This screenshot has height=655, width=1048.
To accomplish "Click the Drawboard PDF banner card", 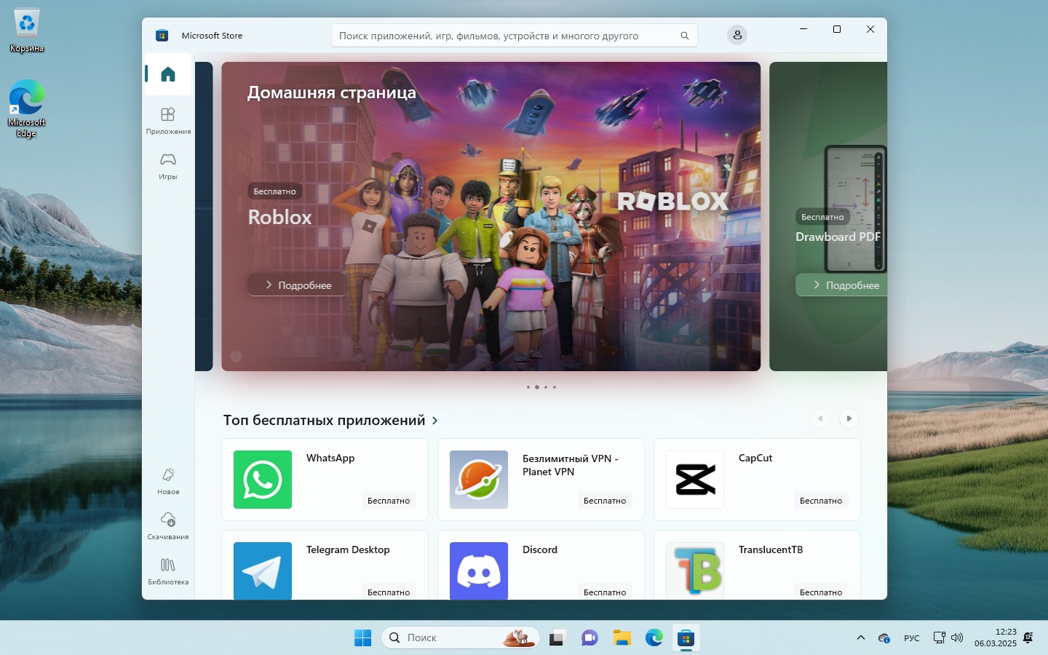I will [x=828, y=217].
